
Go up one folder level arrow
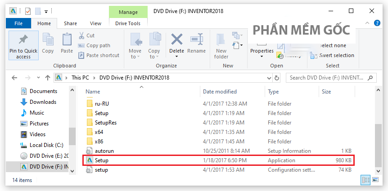(48, 78)
